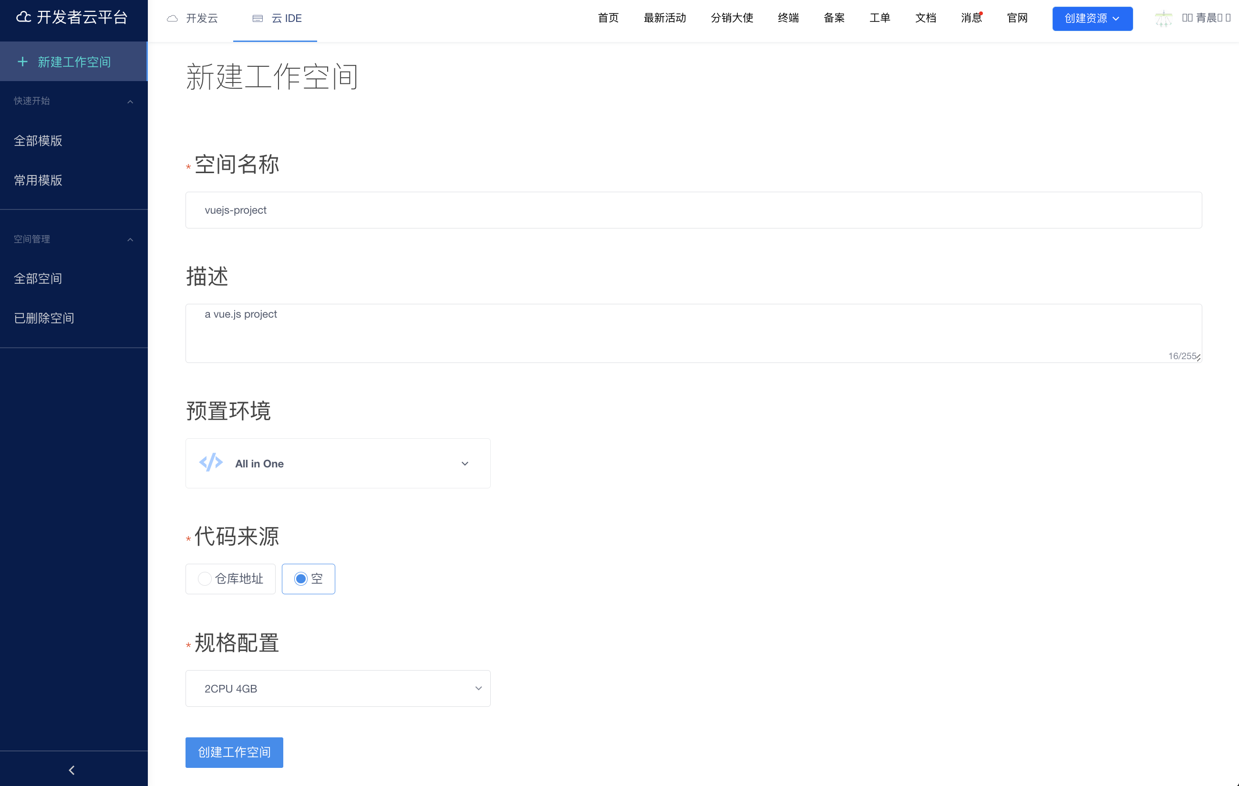This screenshot has height=786, width=1239.
Task: Open 全部模版 in the sidebar
Action: (x=38, y=141)
